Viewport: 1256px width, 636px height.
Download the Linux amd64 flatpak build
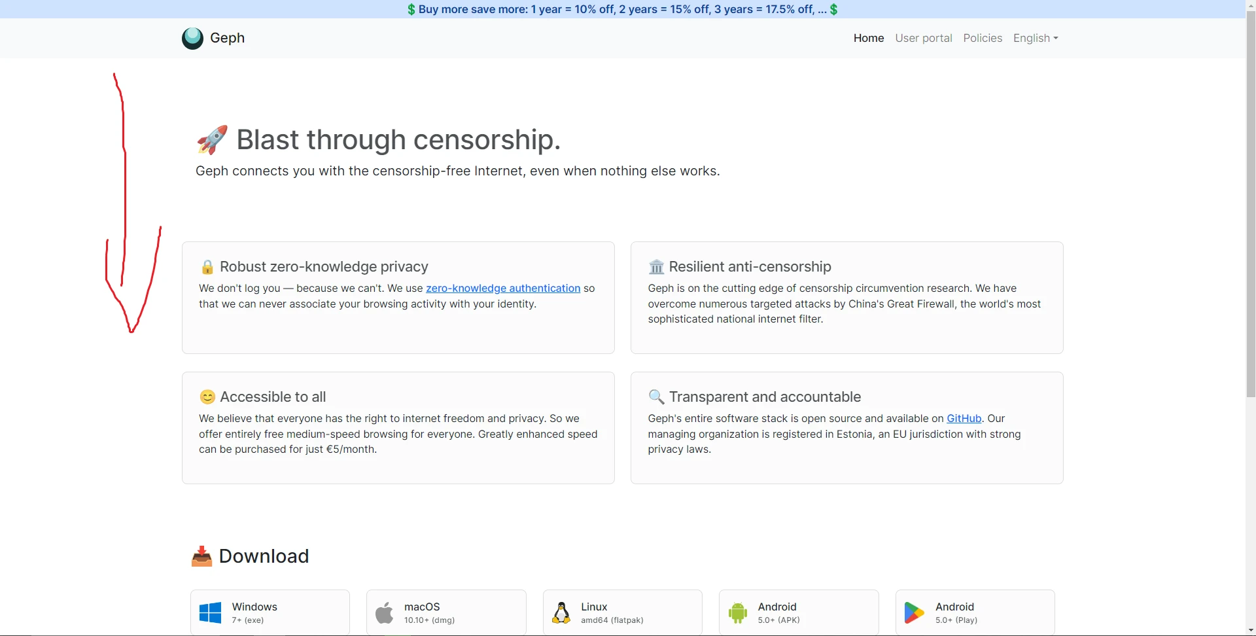(x=623, y=612)
